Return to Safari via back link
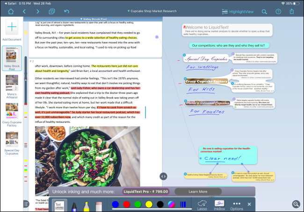The height and width of the screenshot is (212, 304). click(x=10, y=3)
